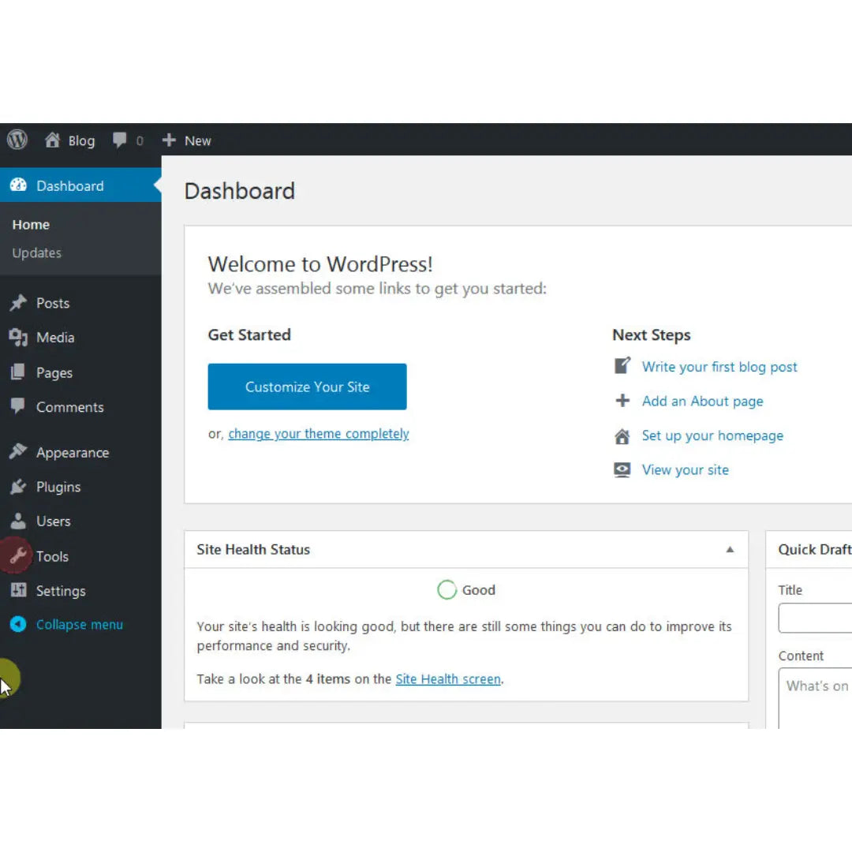Click the Appearance paintbrush icon
The image size is (852, 852).
pos(17,452)
